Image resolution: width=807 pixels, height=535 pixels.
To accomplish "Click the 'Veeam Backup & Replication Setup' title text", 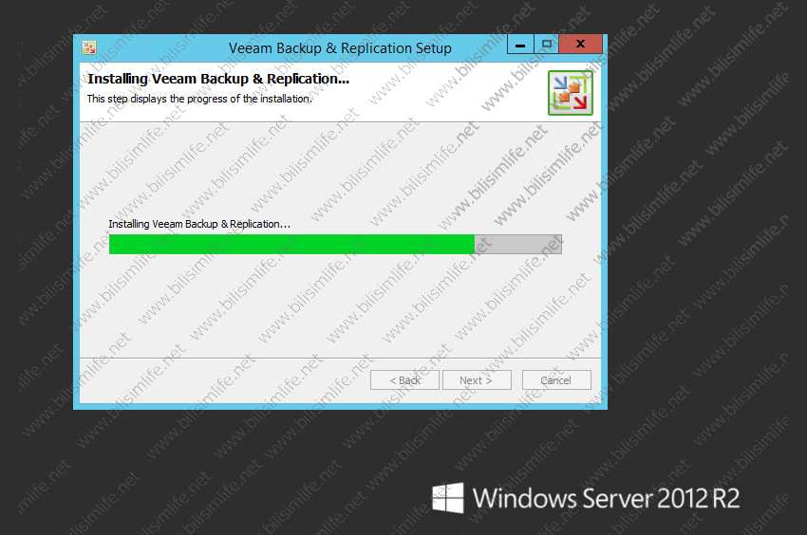I will 340,47.
